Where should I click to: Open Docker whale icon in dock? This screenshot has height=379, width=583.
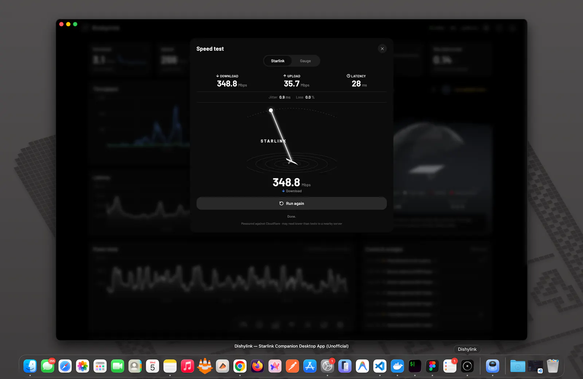pyautogui.click(x=398, y=366)
